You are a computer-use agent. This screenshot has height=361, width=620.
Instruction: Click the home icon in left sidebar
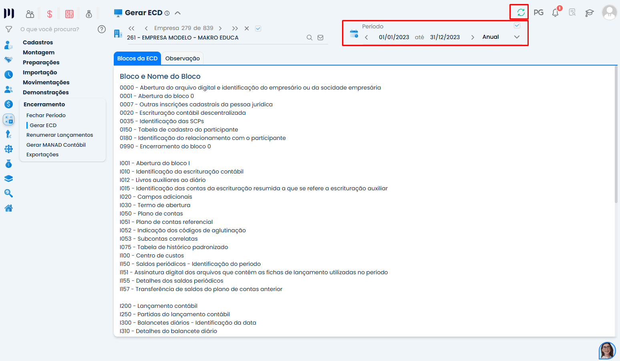click(x=8, y=208)
